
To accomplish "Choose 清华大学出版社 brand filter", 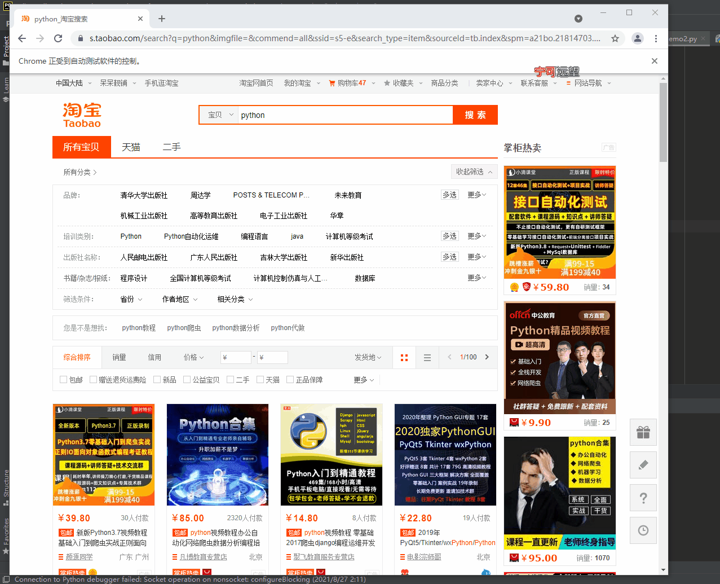I will point(144,195).
